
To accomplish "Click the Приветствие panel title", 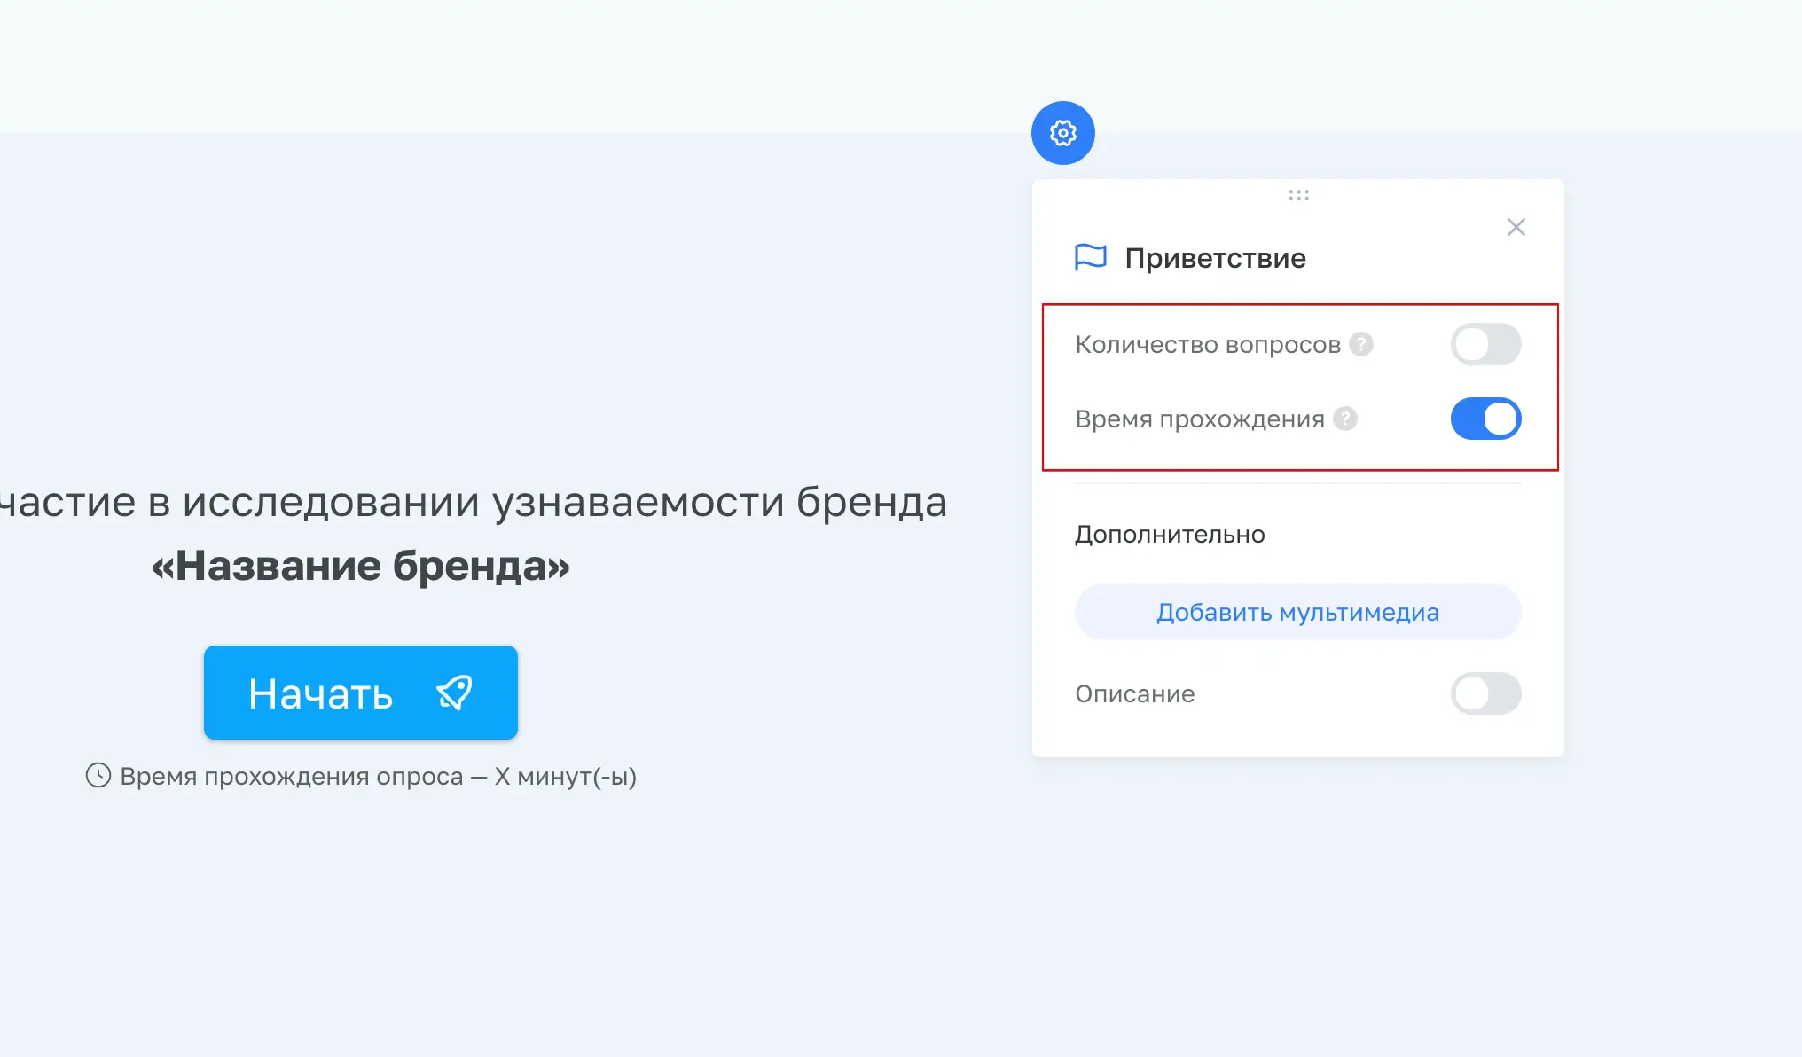I will 1215,258.
